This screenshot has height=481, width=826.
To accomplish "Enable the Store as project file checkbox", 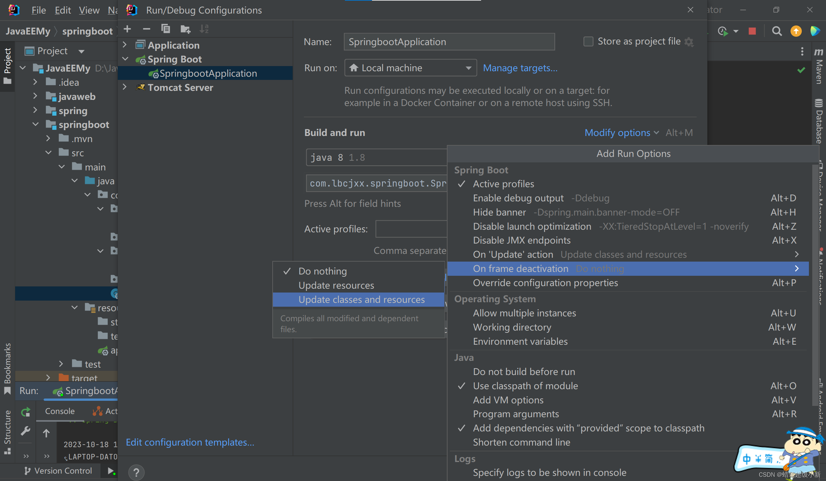I will (x=588, y=42).
